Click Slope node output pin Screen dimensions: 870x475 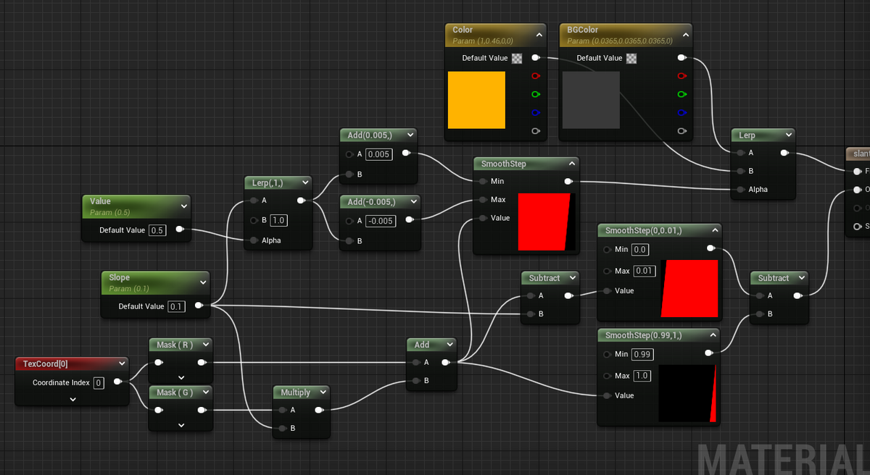[198, 306]
